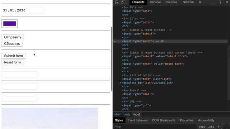Image resolution: width=230 pixels, height=129 pixels.
Task: Select the 'URL' comment line
Action: point(132,101)
